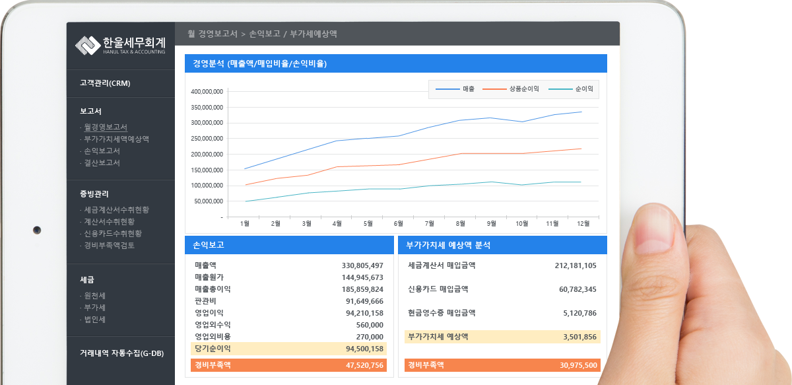Click the 경영분석 panel header
Screen dimensions: 792x385
pos(396,64)
